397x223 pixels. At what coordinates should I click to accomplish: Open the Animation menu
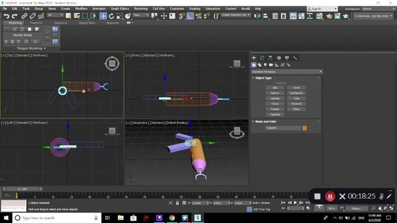99,9
